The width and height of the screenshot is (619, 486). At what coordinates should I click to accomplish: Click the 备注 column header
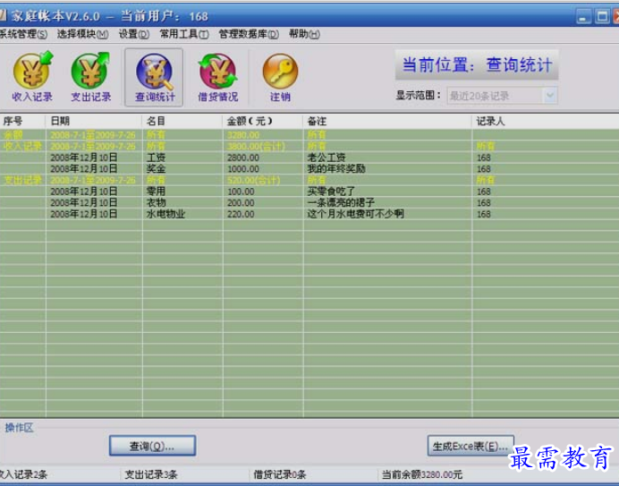tap(387, 122)
